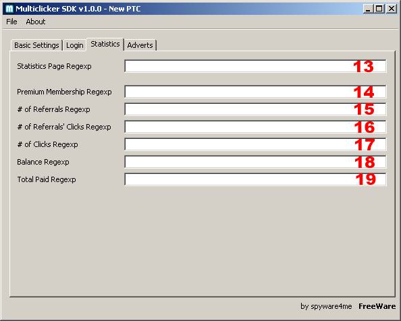
Task: Open the File menu
Action: click(x=11, y=22)
